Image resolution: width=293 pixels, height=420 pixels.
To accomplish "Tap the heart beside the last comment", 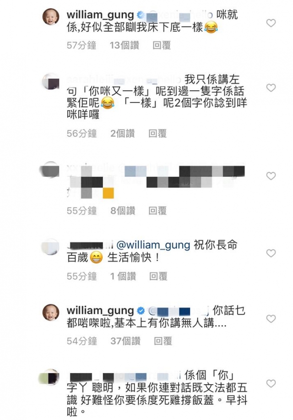I will 271,383.
